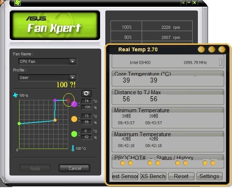This screenshot has height=189, width=232.
Task: Click the small indicator beside 1999.79 MHz
Action: 221,62
